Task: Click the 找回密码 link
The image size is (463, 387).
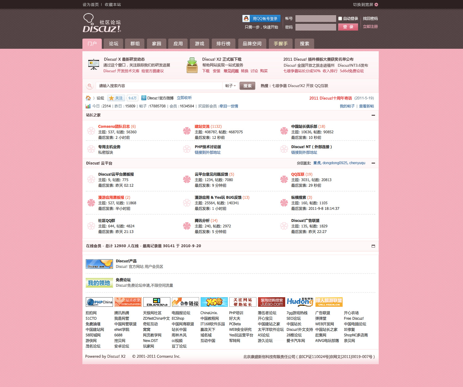Action: [x=370, y=19]
